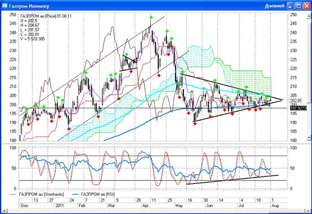Click the Mar month label on time axis
The image size is (312, 214).
click(x=111, y=206)
